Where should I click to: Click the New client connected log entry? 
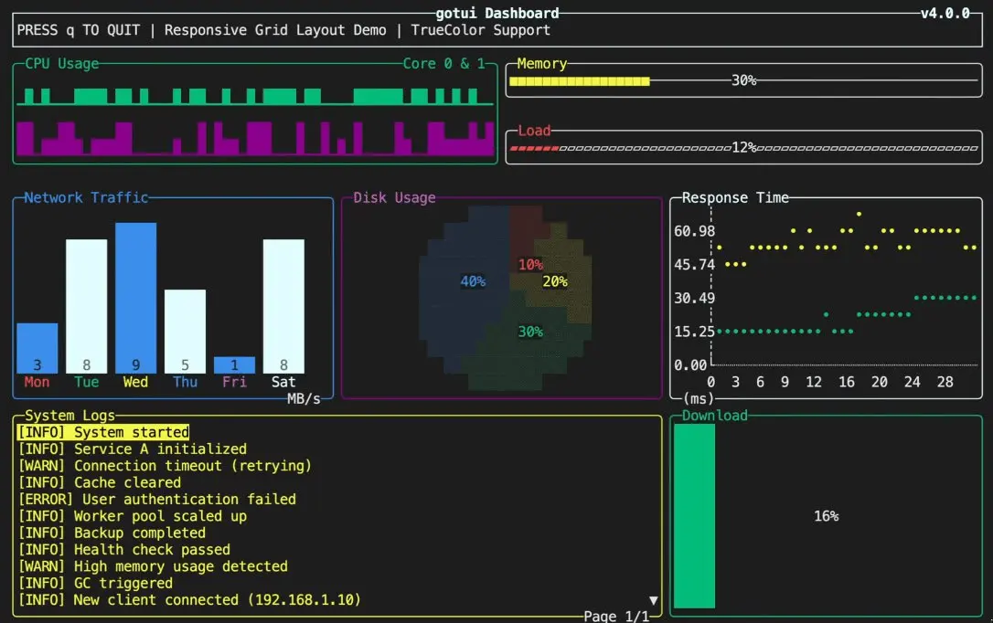point(189,599)
